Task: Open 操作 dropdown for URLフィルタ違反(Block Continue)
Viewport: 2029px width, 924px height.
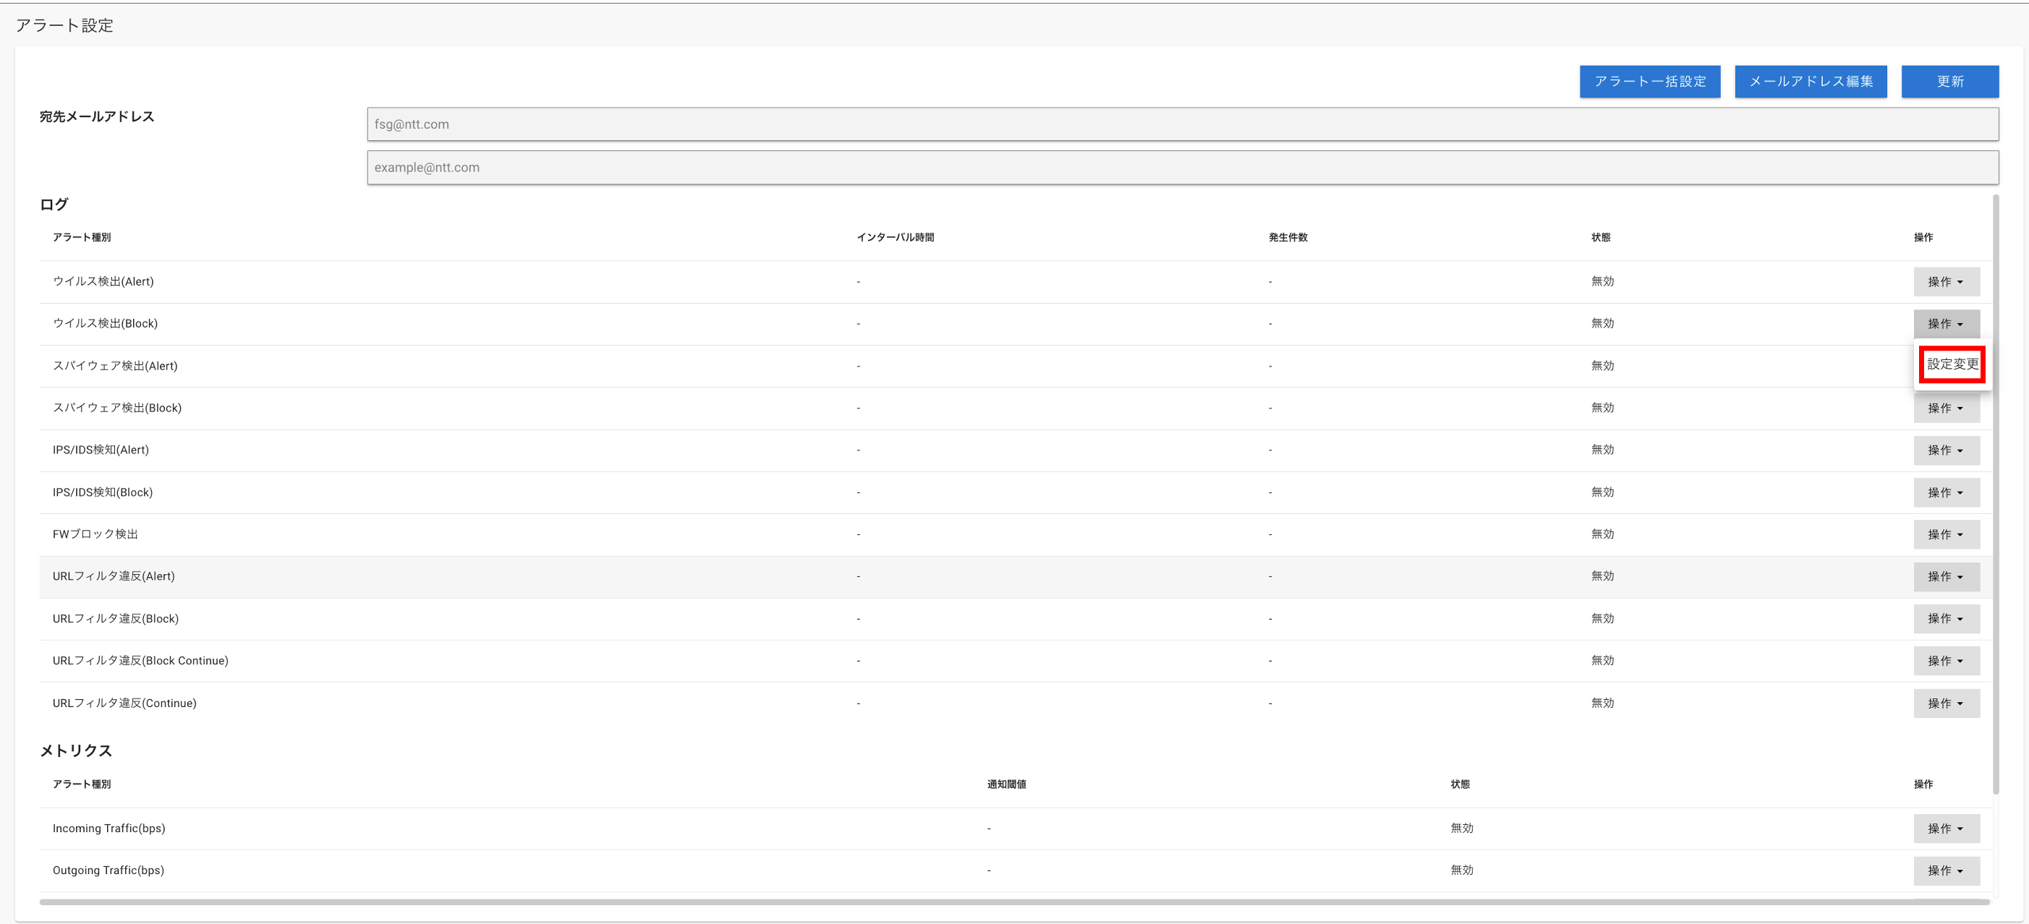Action: (1947, 661)
